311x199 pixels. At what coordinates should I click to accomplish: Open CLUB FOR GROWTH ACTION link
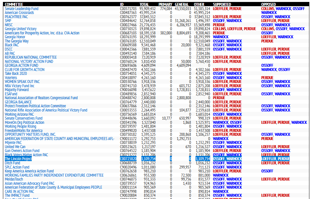[25, 70]
